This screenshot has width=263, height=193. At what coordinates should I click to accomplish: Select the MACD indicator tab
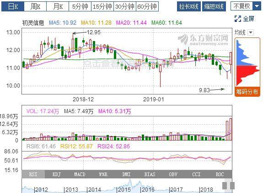(80, 174)
